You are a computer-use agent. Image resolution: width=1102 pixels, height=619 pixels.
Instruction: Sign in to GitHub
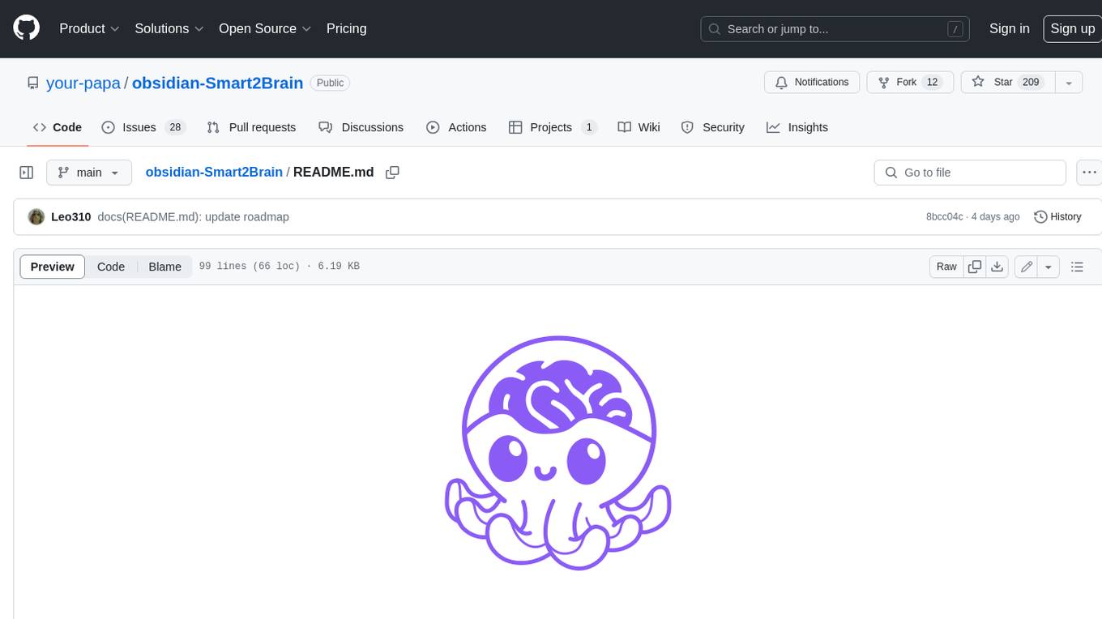(1009, 28)
